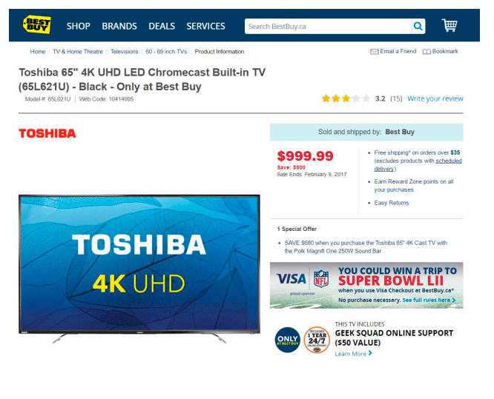494x399 pixels.
Task: Open the 60 - 69 inch TVs breadcrumb
Action: (x=166, y=52)
